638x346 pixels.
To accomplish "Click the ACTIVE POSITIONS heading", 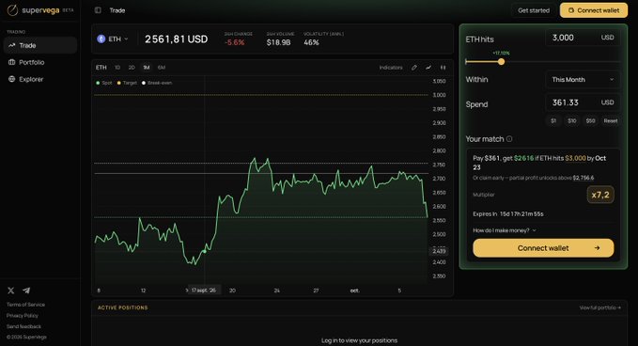I will click(x=122, y=307).
